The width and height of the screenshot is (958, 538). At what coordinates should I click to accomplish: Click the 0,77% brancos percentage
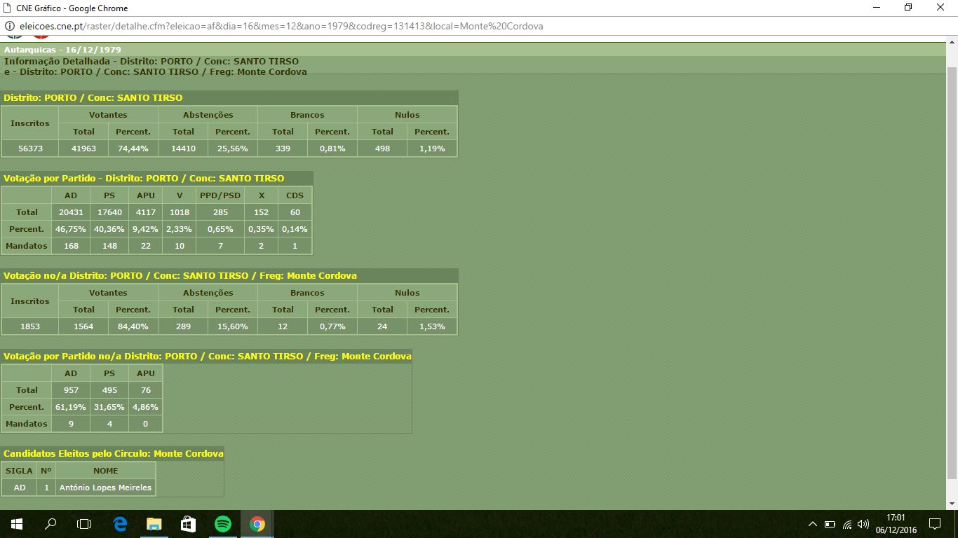point(332,326)
